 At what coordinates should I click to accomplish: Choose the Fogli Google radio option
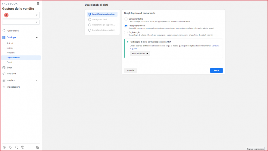pos(126,32)
